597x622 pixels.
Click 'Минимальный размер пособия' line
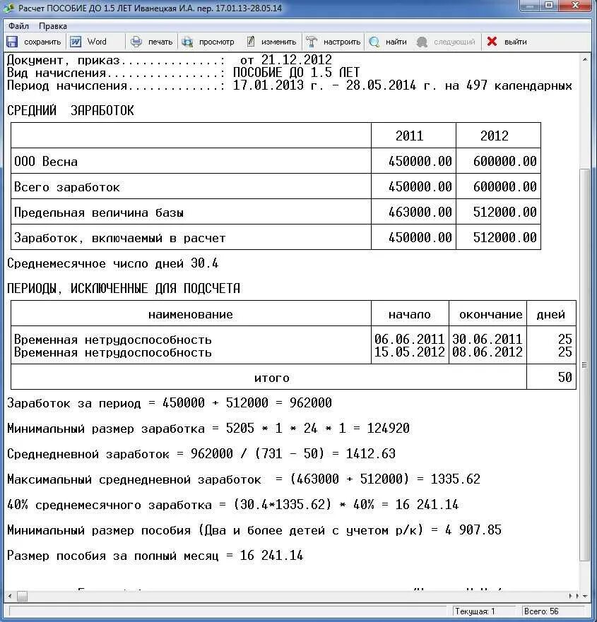pyautogui.click(x=254, y=530)
